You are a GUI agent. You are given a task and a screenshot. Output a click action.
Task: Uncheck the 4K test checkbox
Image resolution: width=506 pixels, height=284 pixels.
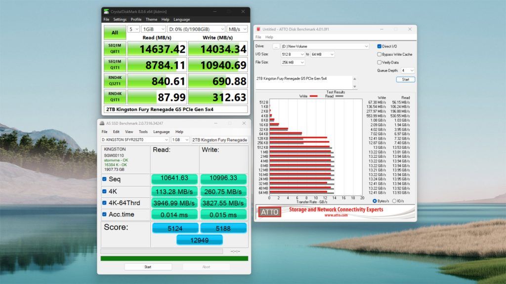coord(104,191)
